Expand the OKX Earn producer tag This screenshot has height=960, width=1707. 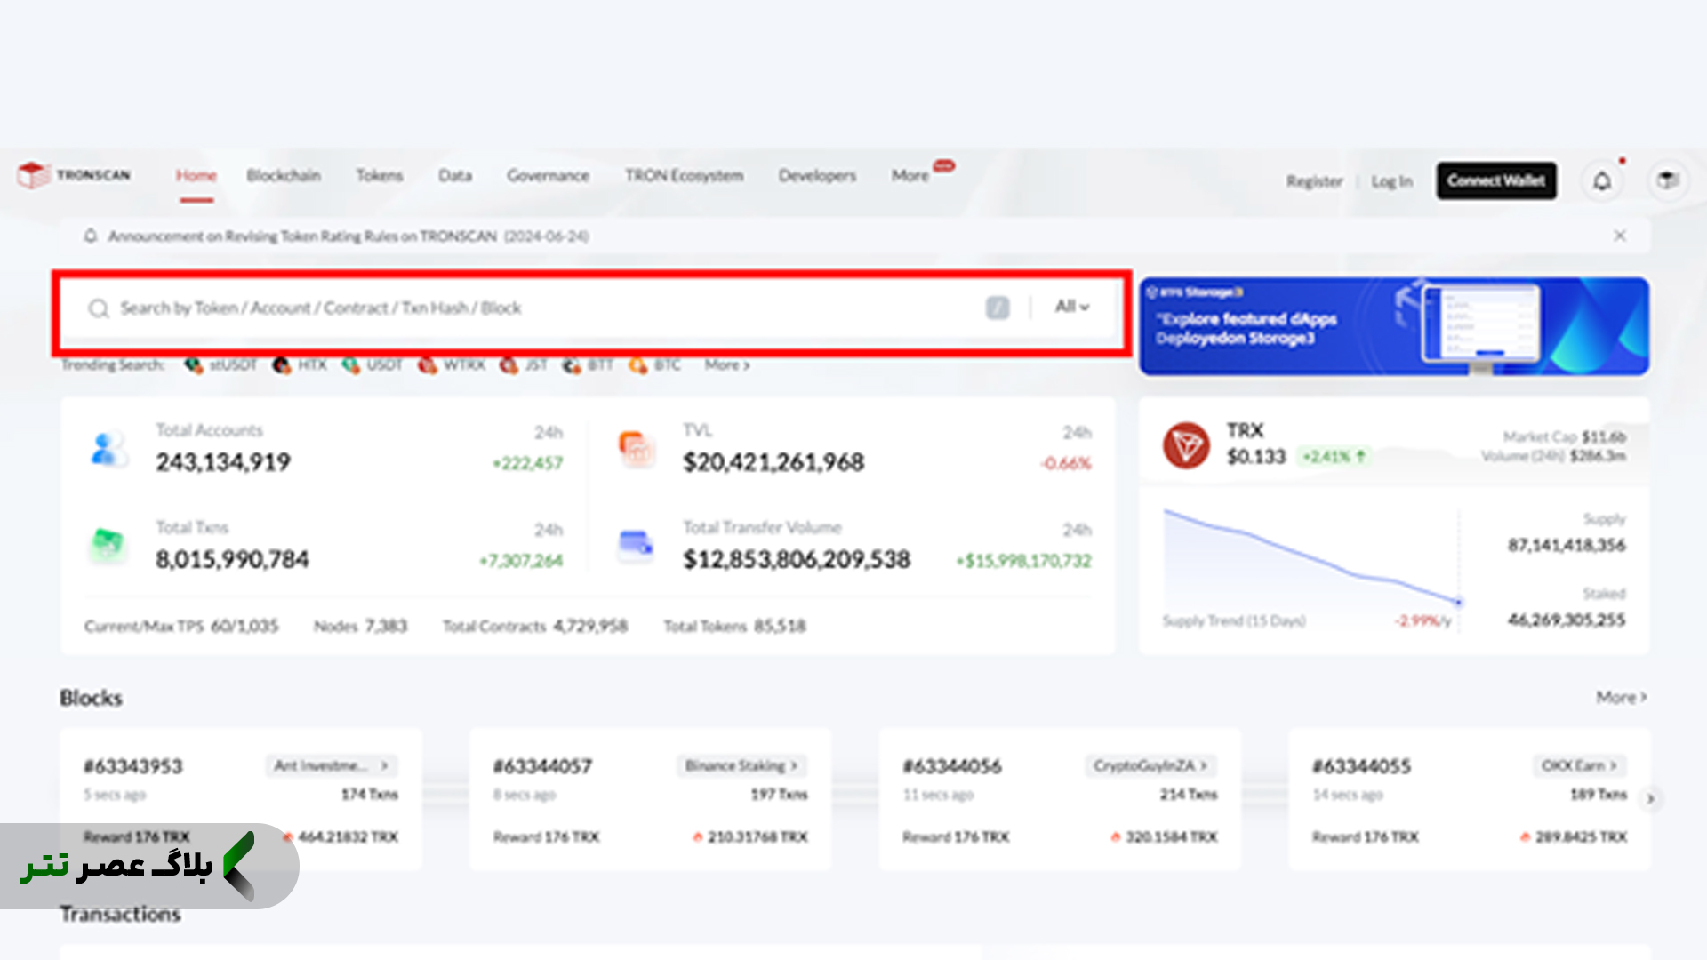1579,765
